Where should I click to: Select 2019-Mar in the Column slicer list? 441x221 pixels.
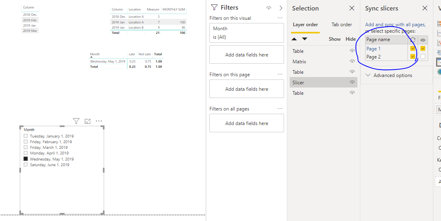[x=30, y=31]
